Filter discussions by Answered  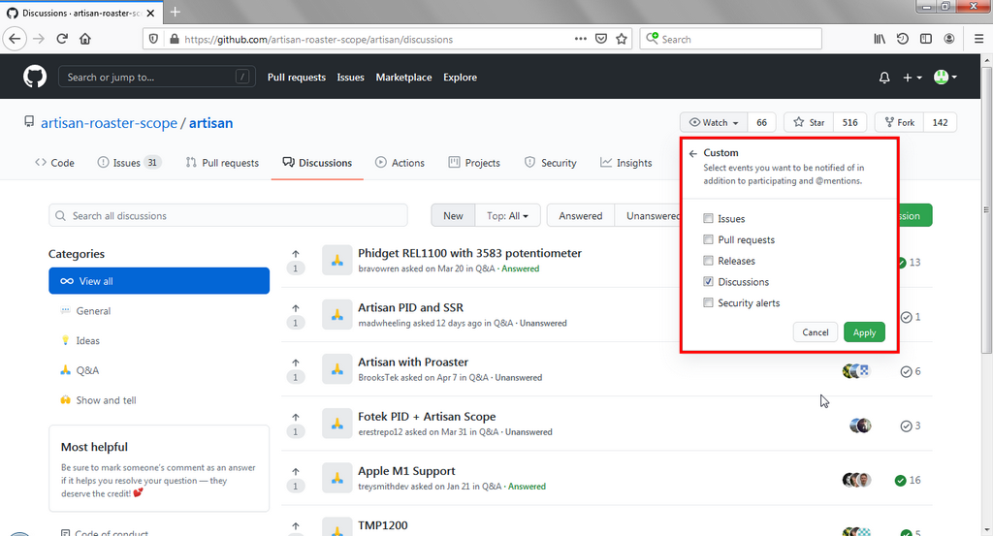point(580,216)
